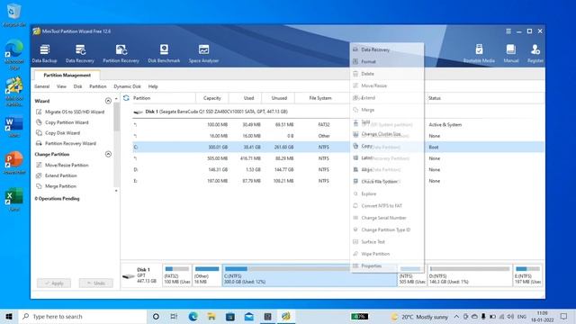Launch Partition Recovery from the toolbar
The image size is (576, 324).
pyautogui.click(x=121, y=53)
